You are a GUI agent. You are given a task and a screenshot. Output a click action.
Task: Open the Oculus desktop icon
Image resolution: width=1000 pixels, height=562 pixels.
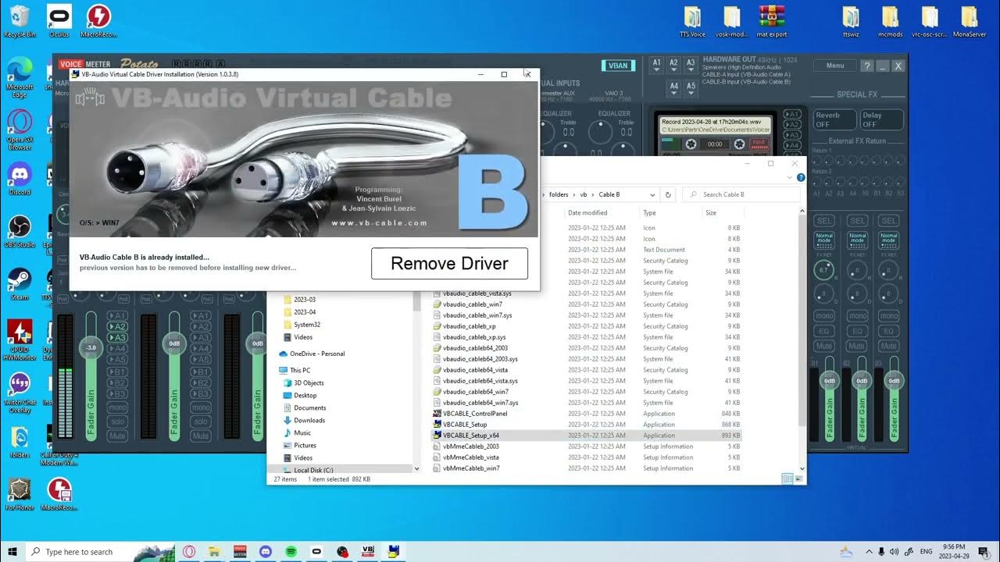[x=59, y=21]
